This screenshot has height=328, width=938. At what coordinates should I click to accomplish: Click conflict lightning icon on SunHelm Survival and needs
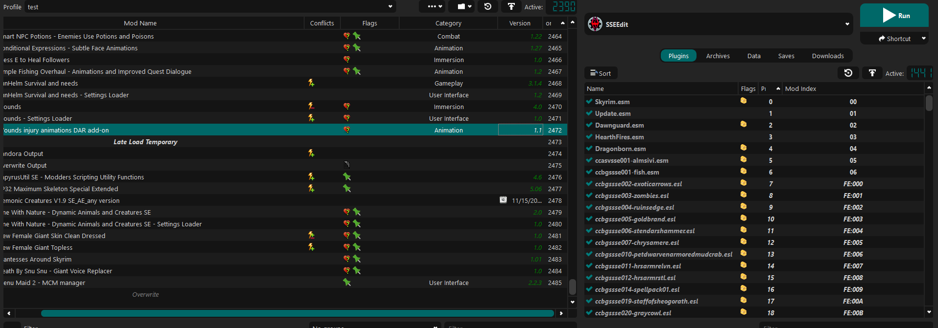311,83
